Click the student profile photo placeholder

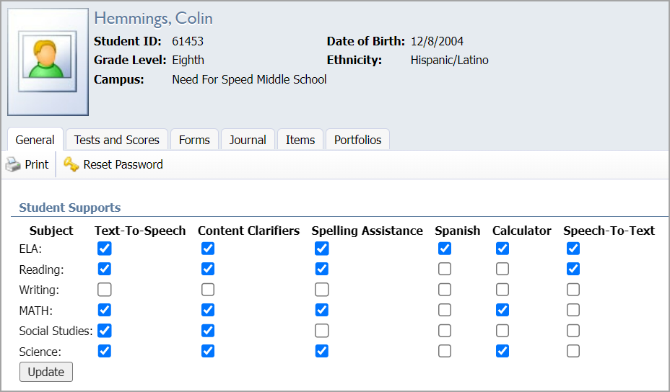pyautogui.click(x=48, y=62)
